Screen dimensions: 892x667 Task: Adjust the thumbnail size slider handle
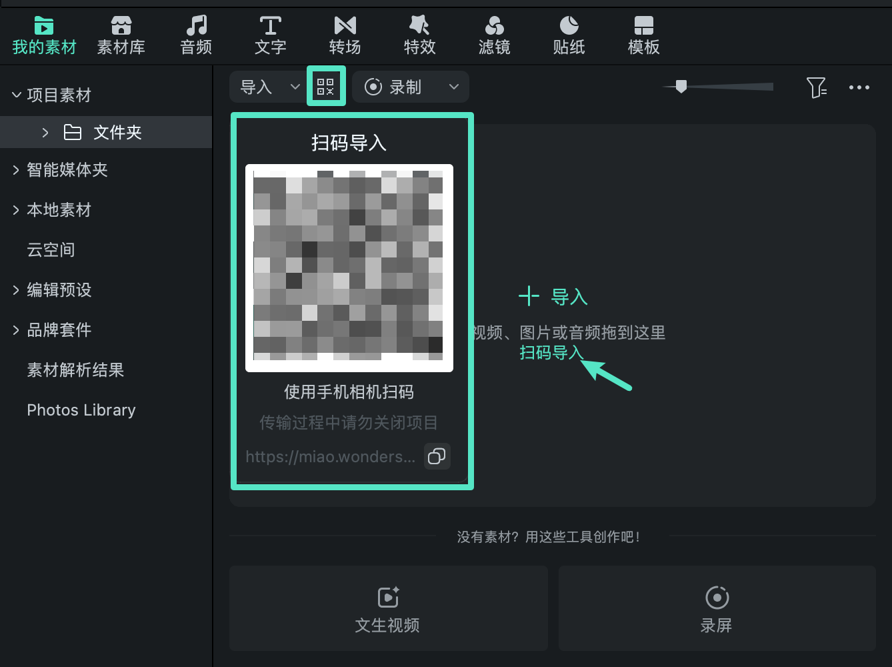pos(681,87)
